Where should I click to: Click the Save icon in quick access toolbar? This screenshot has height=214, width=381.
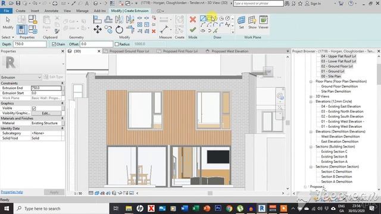pos(18,4)
